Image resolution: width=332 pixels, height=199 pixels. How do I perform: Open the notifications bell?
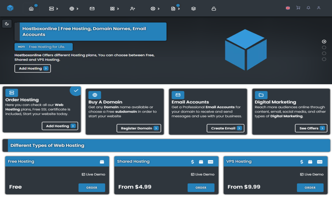pyautogui.click(x=308, y=8)
